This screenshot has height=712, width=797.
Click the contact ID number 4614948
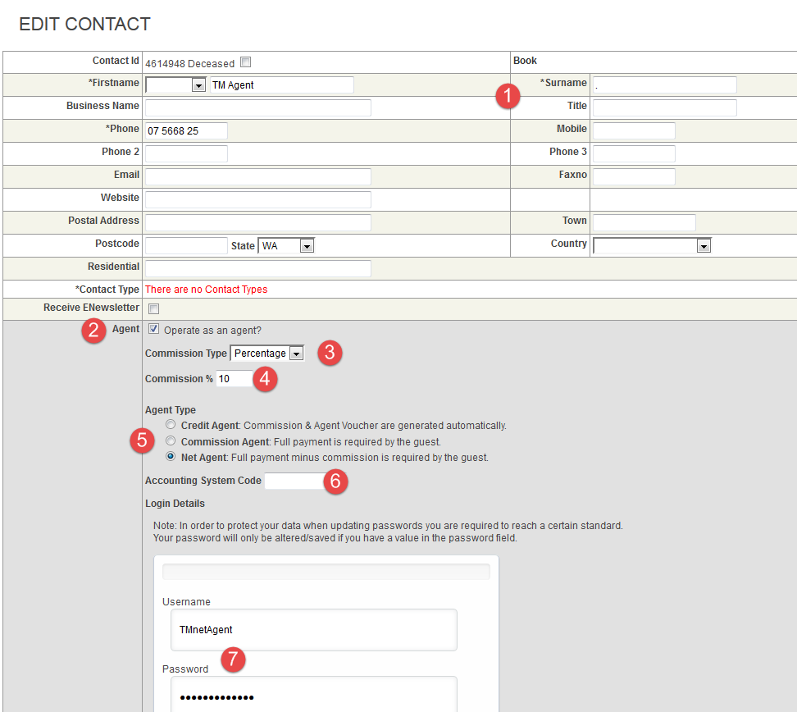(165, 64)
